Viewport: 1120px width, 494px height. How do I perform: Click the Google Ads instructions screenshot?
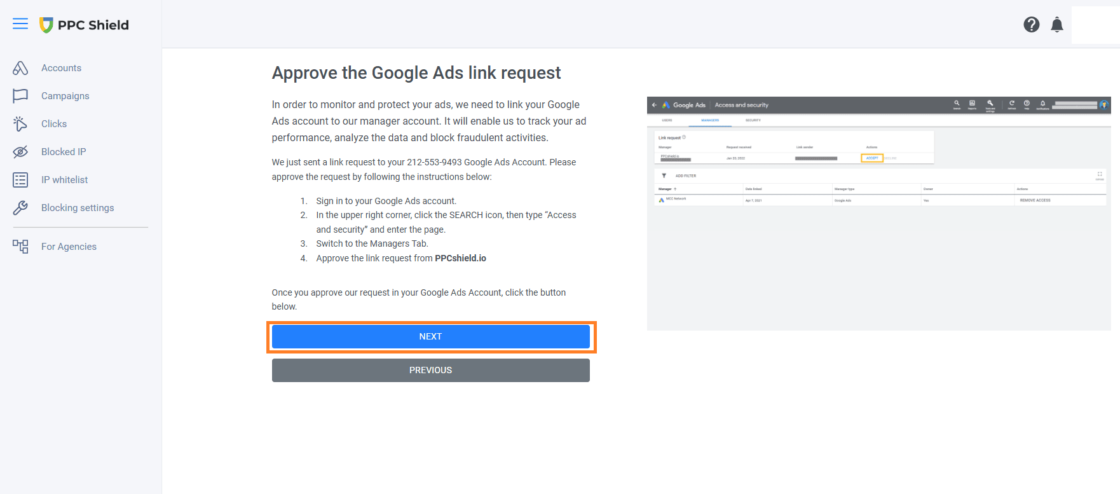[878, 213]
